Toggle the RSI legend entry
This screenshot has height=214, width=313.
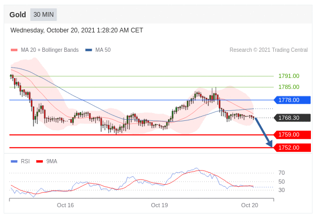20,161
